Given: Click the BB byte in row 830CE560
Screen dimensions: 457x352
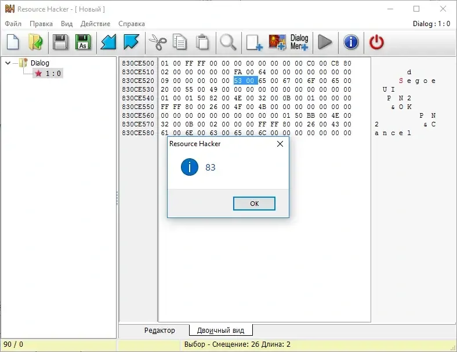Looking at the screenshot, I should pyautogui.click(x=311, y=115).
